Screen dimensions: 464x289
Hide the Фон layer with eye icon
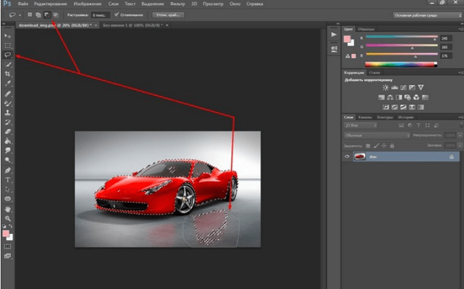click(x=347, y=157)
